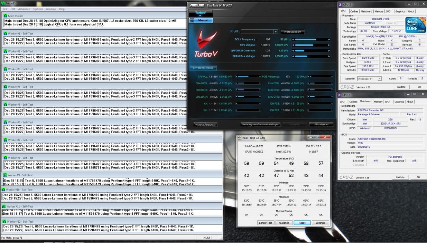Switch to SPD tab in the CPU-Z processor window
This screenshot has width=427, height=243.
388,11
